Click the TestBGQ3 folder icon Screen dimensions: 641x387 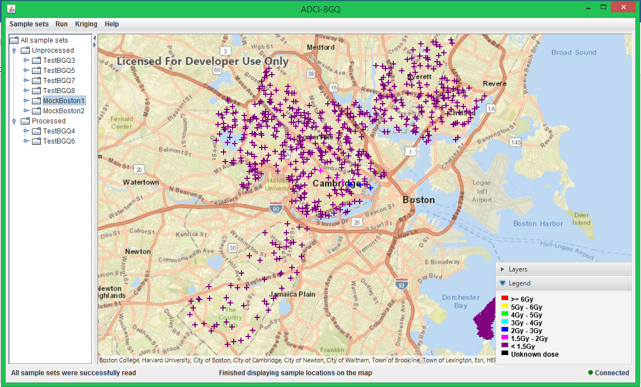(x=36, y=61)
